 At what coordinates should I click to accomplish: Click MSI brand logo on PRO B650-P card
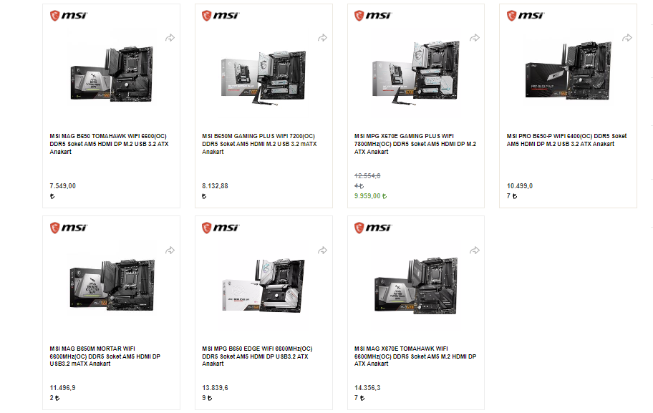525,16
